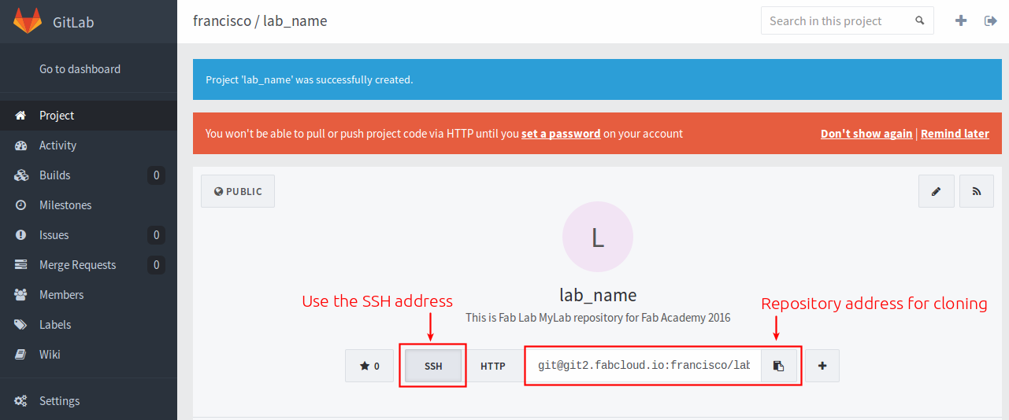
Task: Select the SSH clone protocol
Action: click(x=433, y=366)
